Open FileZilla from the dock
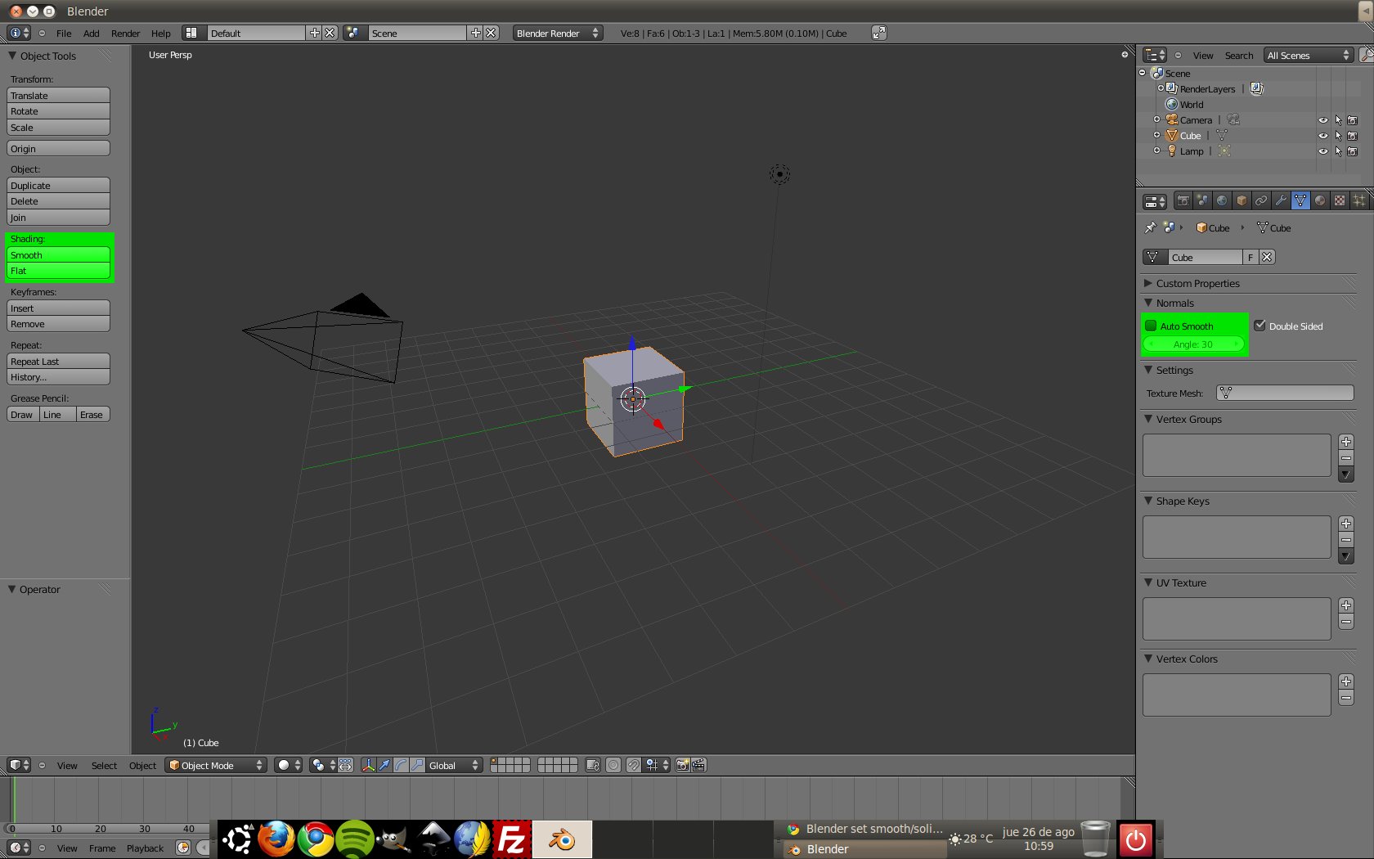 pos(511,839)
